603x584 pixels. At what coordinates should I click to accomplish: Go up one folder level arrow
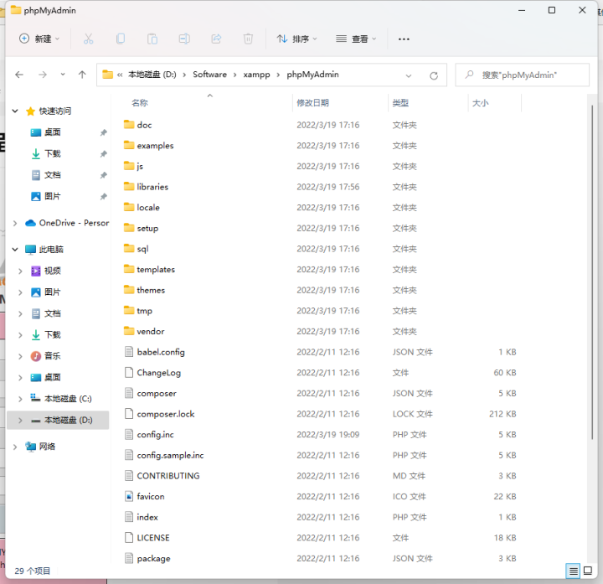coord(82,75)
